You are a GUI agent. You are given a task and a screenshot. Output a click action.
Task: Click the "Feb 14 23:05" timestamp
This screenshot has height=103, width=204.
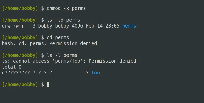[x=103, y=26]
